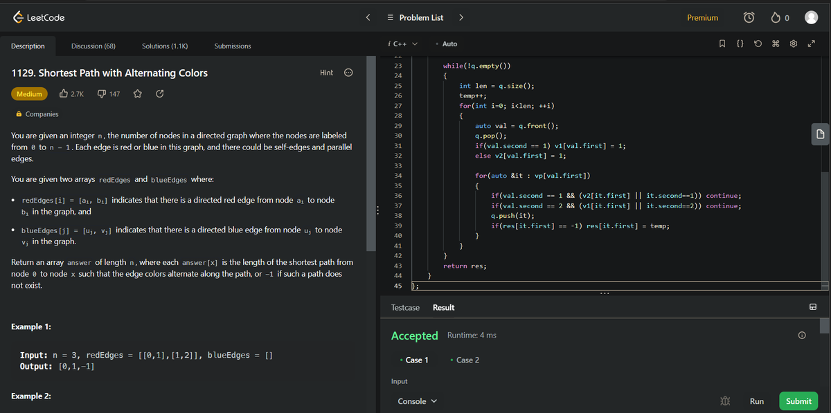Open the Result tab
Screen dimensions: 831x413
pos(443,306)
